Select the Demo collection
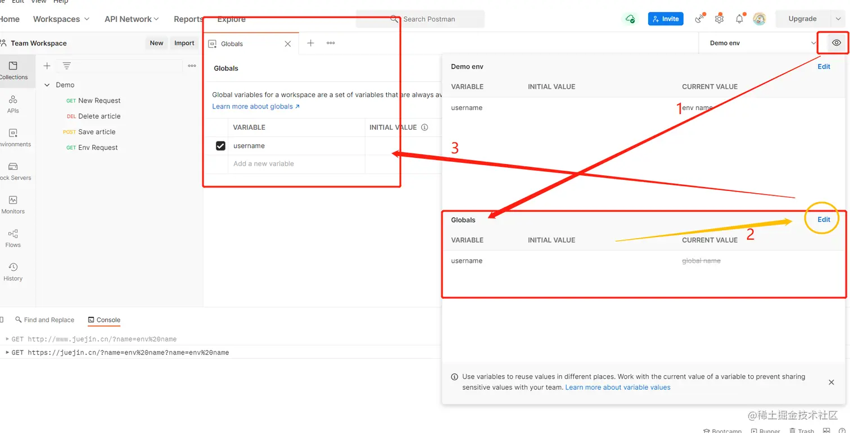The height and width of the screenshot is (433, 850). (x=65, y=85)
